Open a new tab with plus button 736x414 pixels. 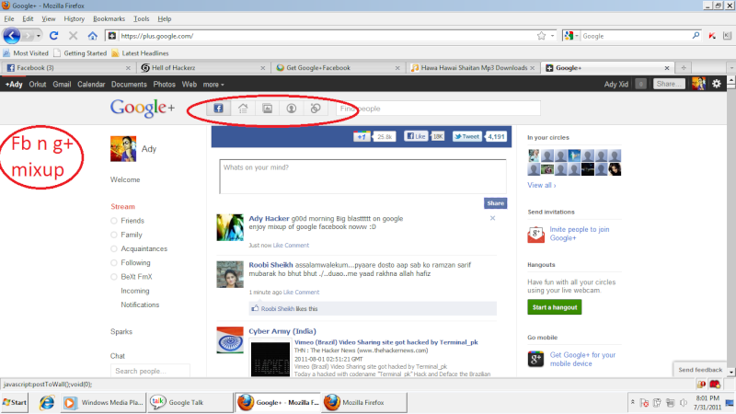tap(684, 67)
